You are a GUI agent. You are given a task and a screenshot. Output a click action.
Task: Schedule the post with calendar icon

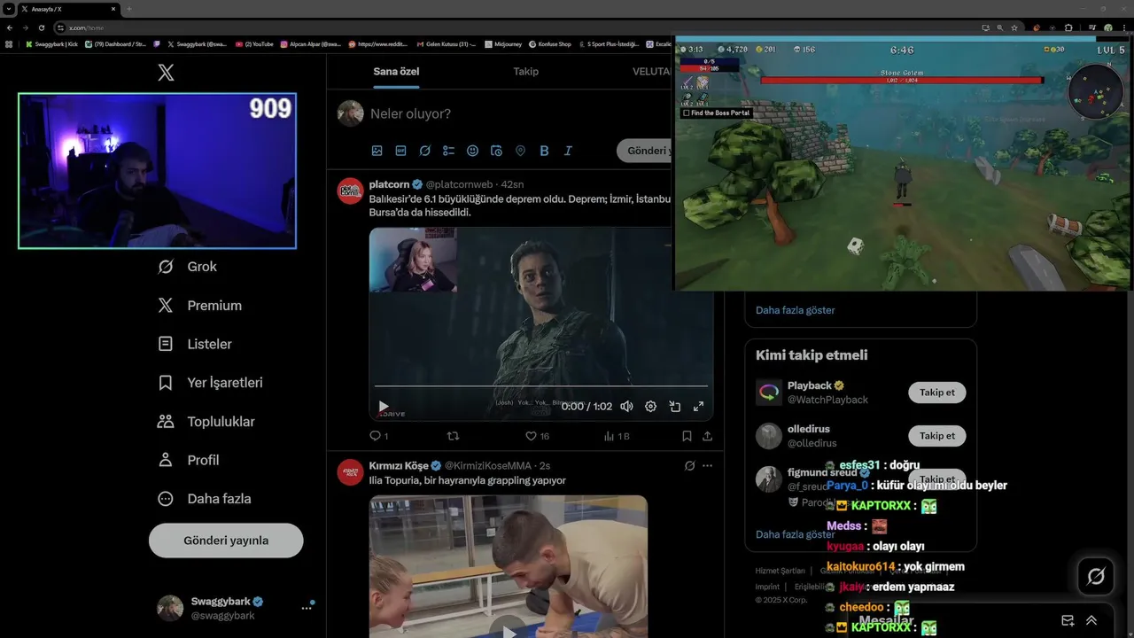coord(496,151)
